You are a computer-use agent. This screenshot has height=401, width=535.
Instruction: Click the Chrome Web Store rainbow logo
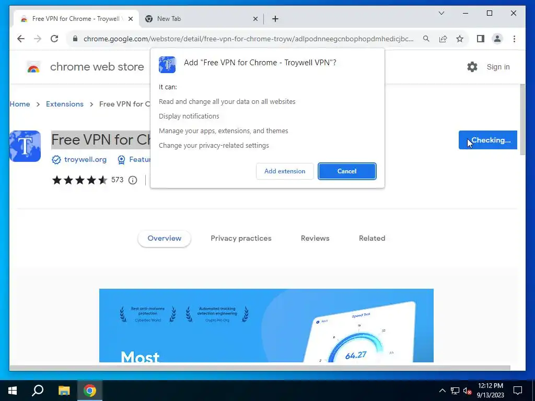33,67
